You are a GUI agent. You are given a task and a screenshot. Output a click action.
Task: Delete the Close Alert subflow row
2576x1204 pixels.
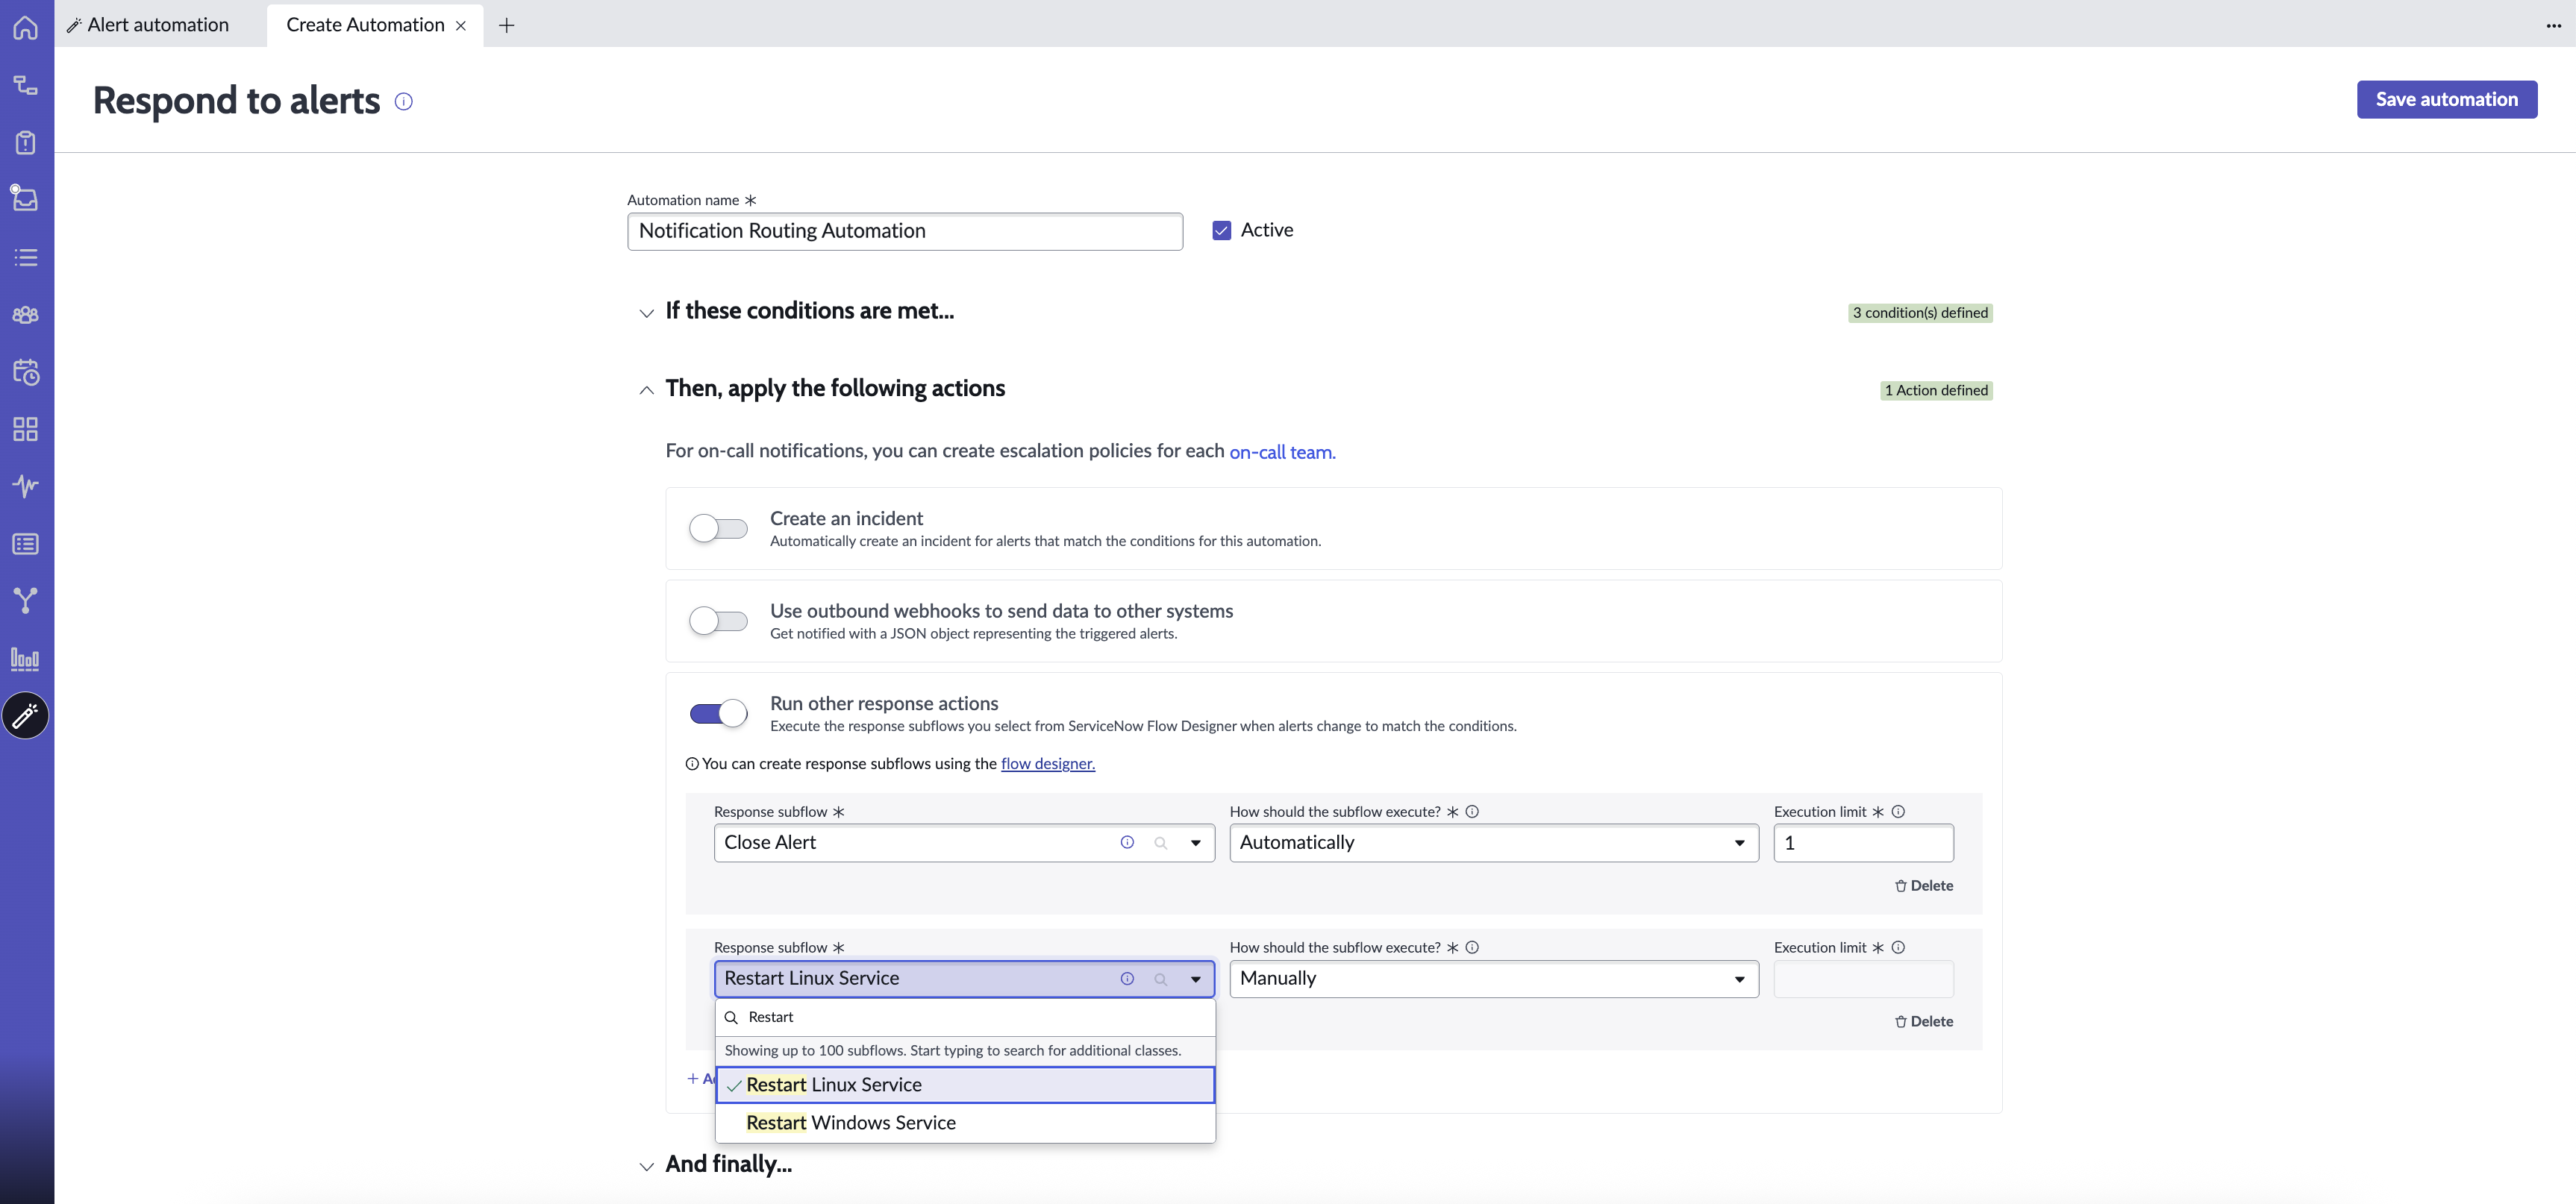[1923, 885]
